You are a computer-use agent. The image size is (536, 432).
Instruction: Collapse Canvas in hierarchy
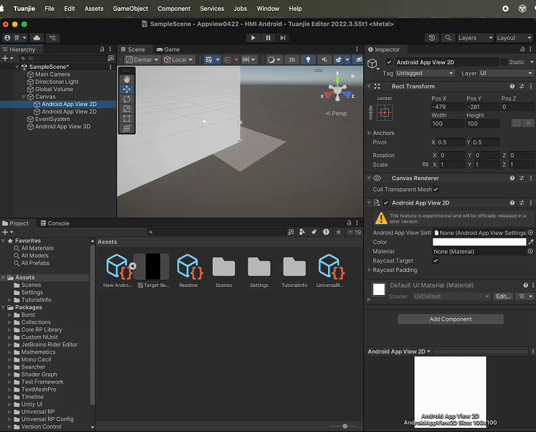tap(23, 97)
